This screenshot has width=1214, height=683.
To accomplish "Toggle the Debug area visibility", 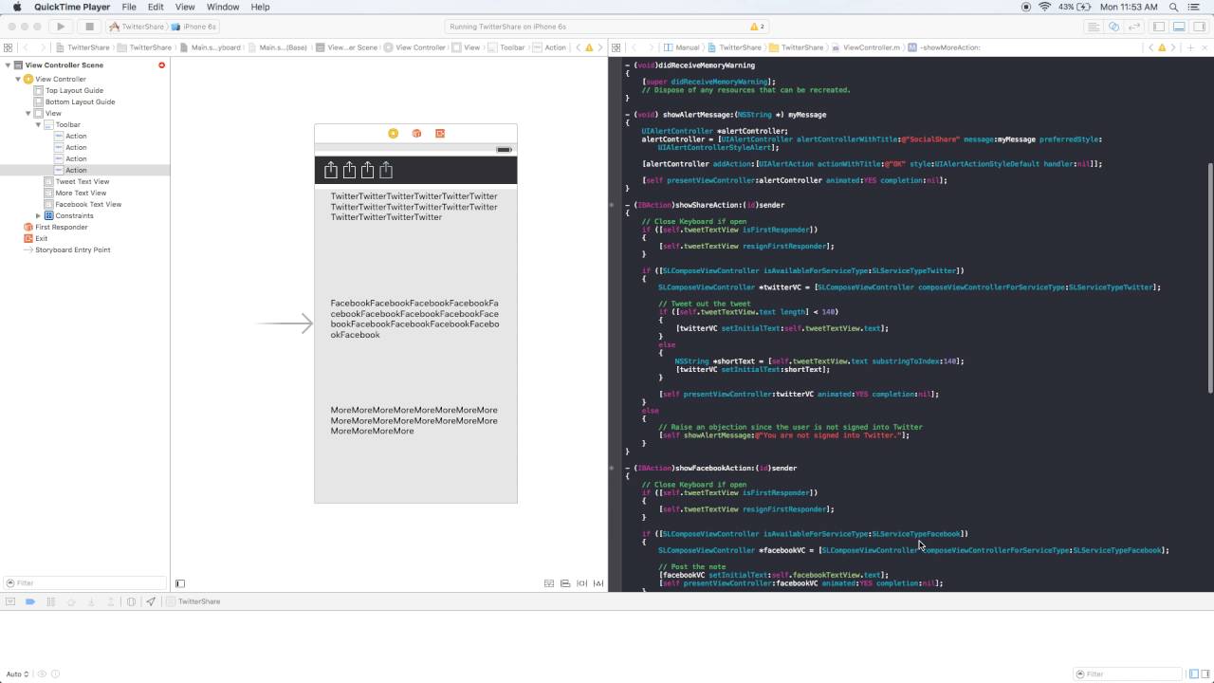I will coord(1177,27).
